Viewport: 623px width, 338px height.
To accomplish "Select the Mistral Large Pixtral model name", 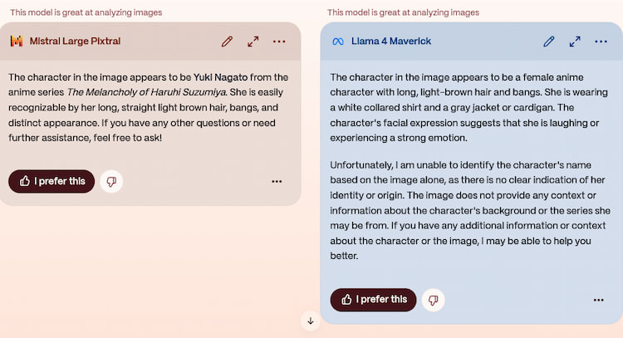I will (75, 41).
